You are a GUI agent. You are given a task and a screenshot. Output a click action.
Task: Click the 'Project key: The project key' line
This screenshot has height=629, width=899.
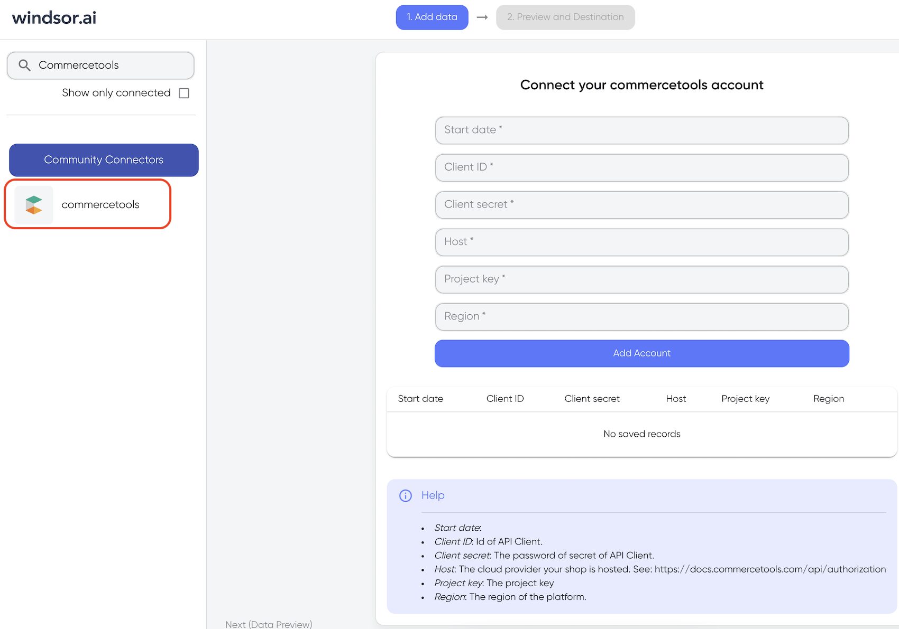[494, 583]
